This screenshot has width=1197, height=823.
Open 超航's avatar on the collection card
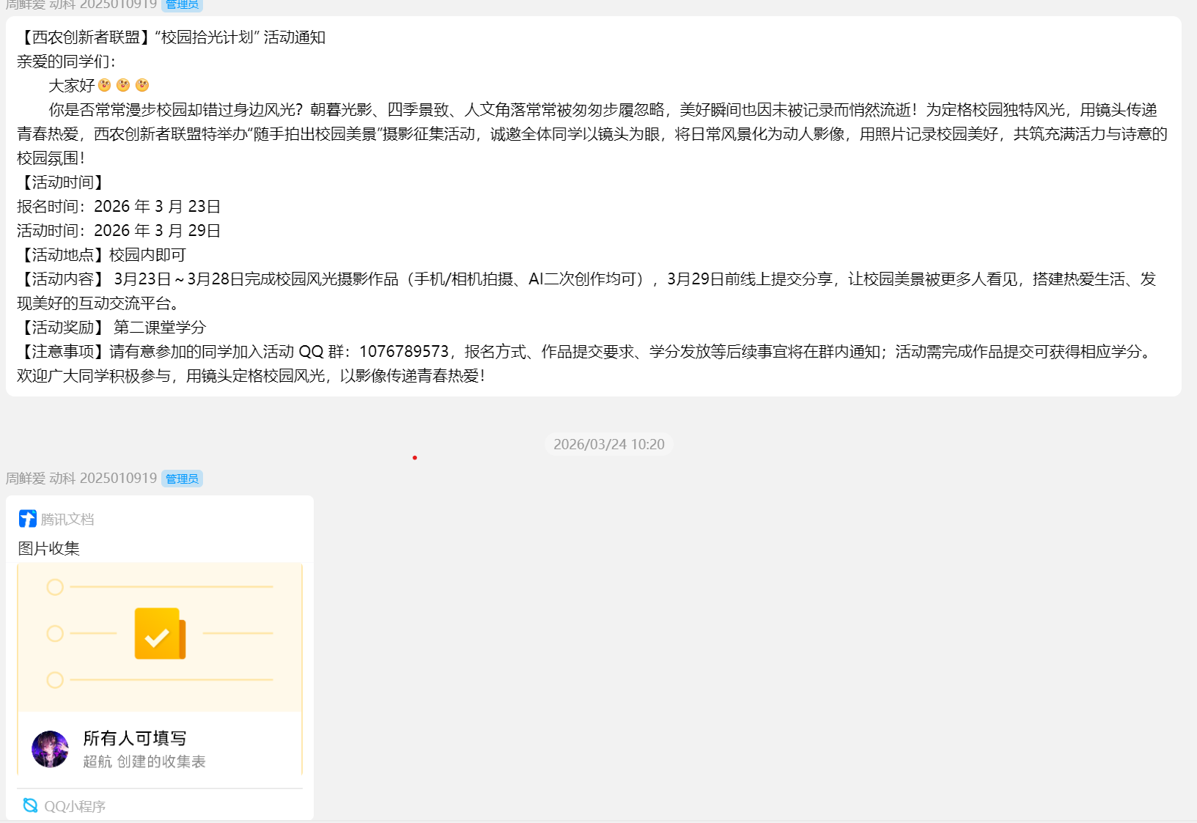click(50, 749)
